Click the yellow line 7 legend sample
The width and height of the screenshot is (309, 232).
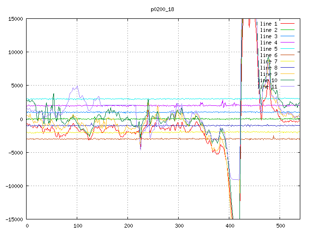click(287, 61)
